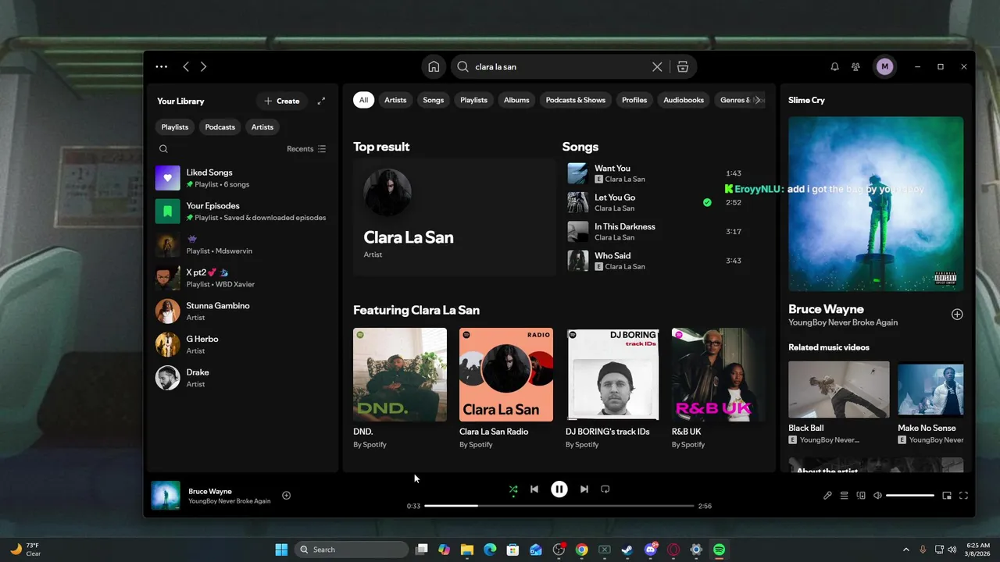1000x562 pixels.
Task: Open the Songs section heading
Action: pyautogui.click(x=580, y=147)
